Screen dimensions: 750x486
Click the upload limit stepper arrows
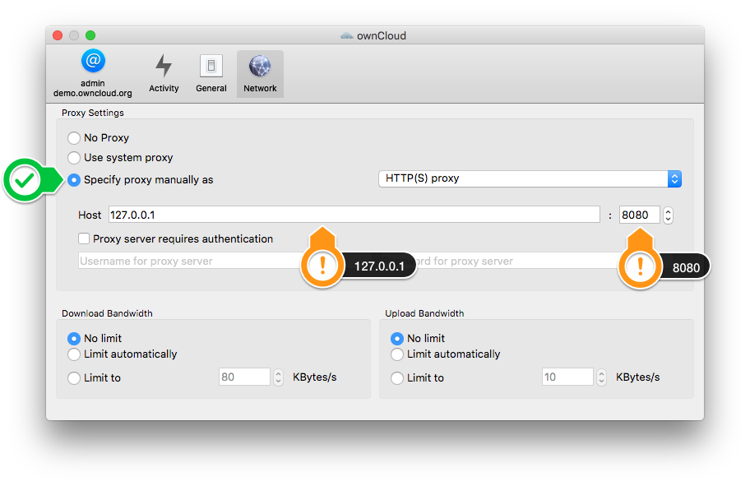(x=602, y=377)
